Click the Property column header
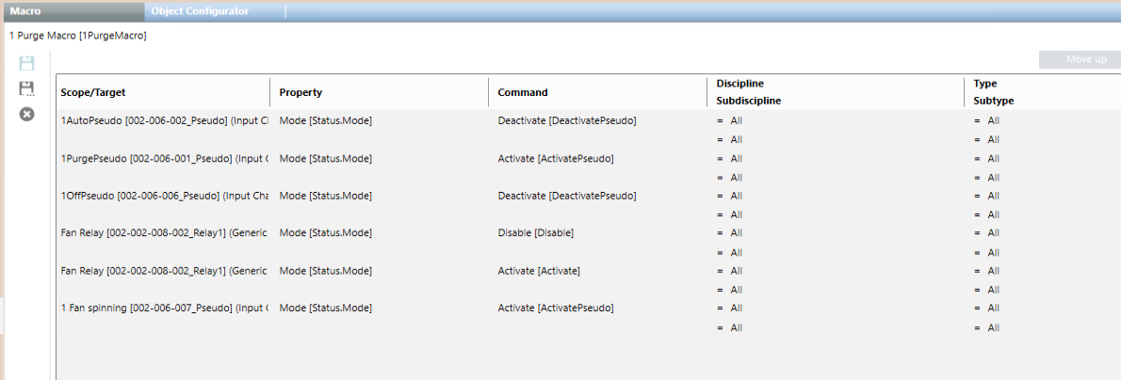The height and width of the screenshot is (380, 1121). pyautogui.click(x=301, y=92)
